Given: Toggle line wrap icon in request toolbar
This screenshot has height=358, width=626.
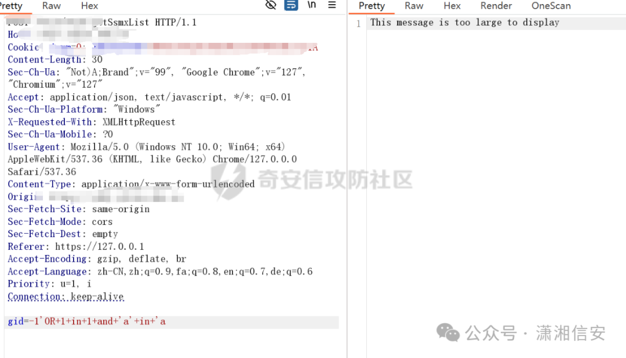Looking at the screenshot, I should pos(291,5).
